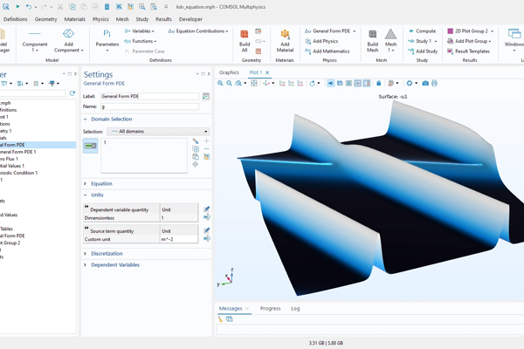524x349 pixels.
Task: Toggle the transparency button in graphics toolbar
Action: pyautogui.click(x=340, y=83)
